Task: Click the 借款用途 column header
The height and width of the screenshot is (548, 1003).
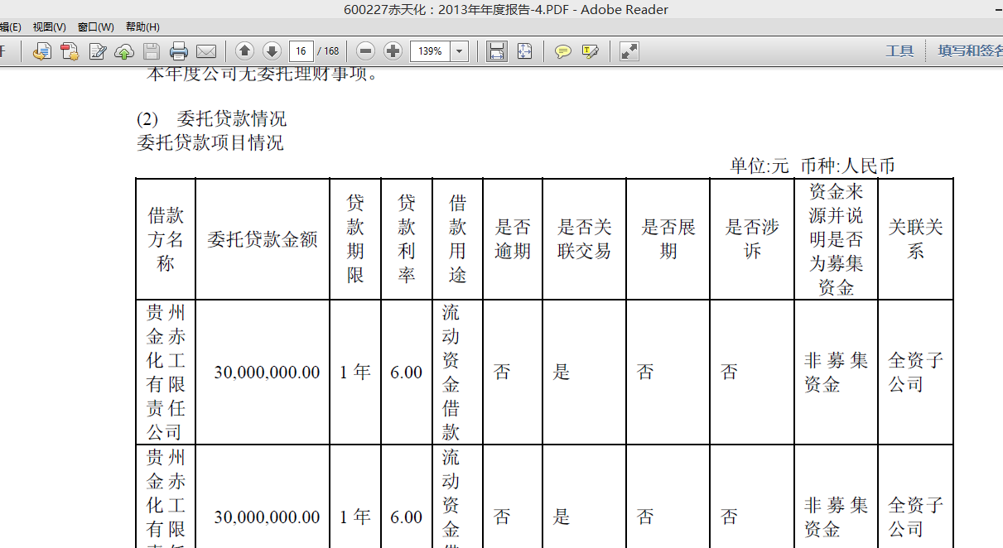Action: 458,239
